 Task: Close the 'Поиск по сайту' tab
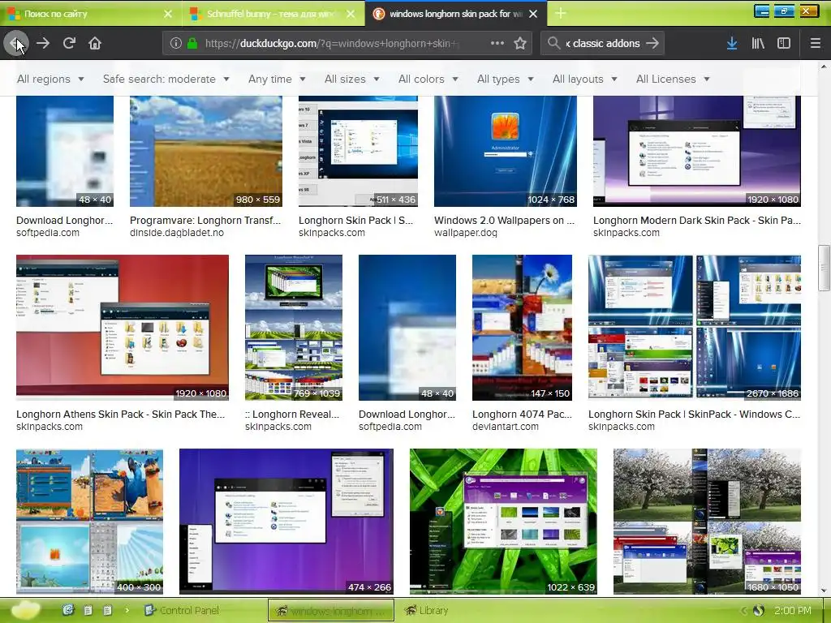click(x=168, y=14)
